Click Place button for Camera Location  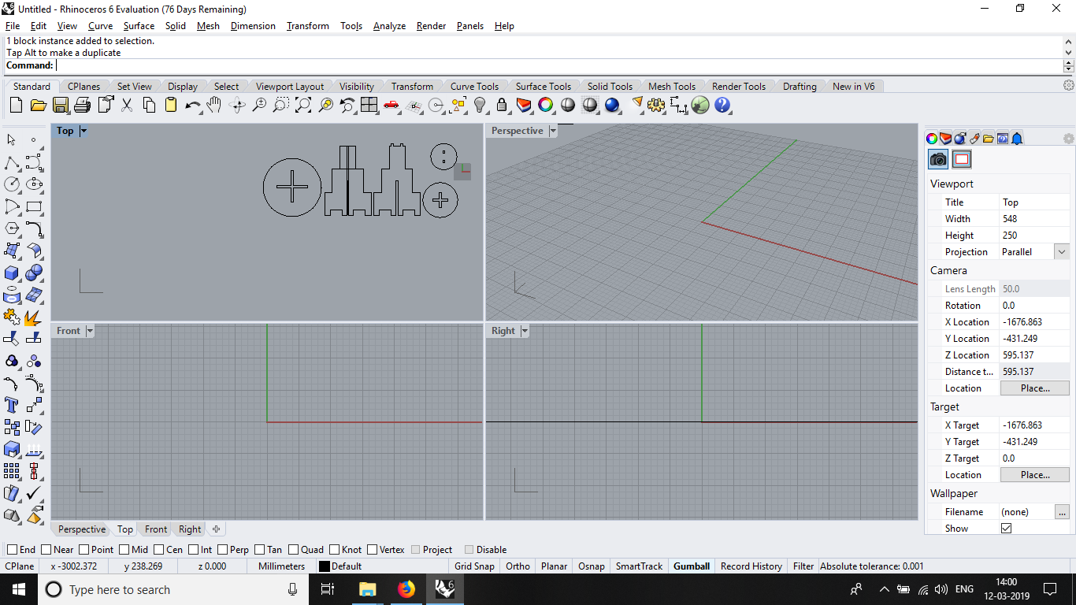click(x=1035, y=388)
